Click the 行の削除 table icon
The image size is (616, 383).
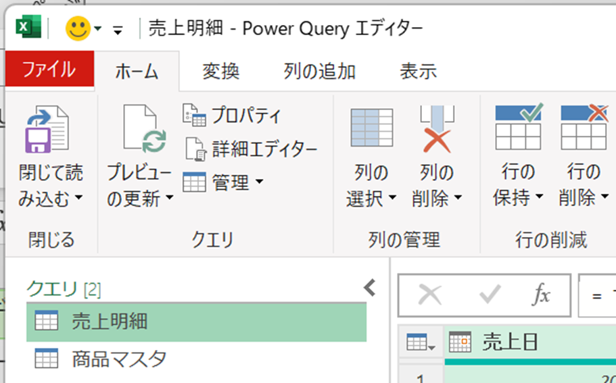point(584,127)
